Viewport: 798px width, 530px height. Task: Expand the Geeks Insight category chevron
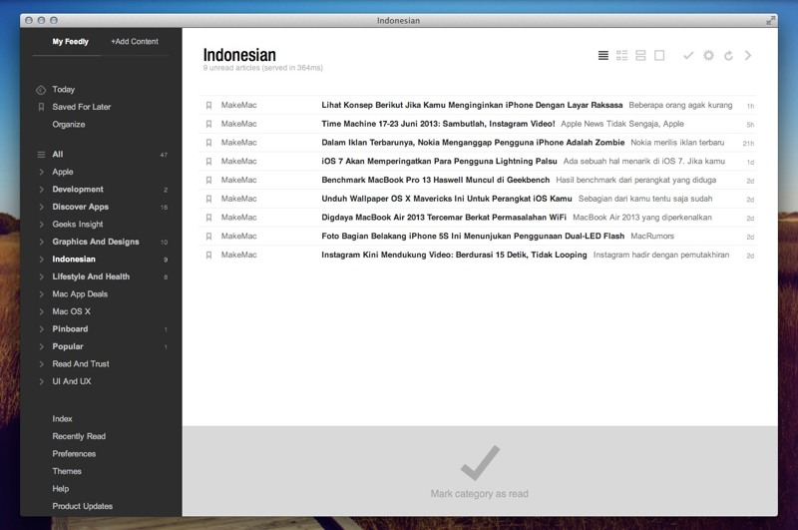point(41,224)
